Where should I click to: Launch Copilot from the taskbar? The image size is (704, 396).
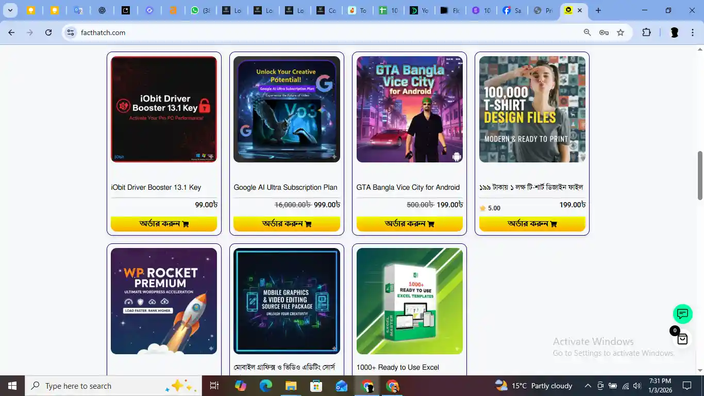click(x=240, y=386)
